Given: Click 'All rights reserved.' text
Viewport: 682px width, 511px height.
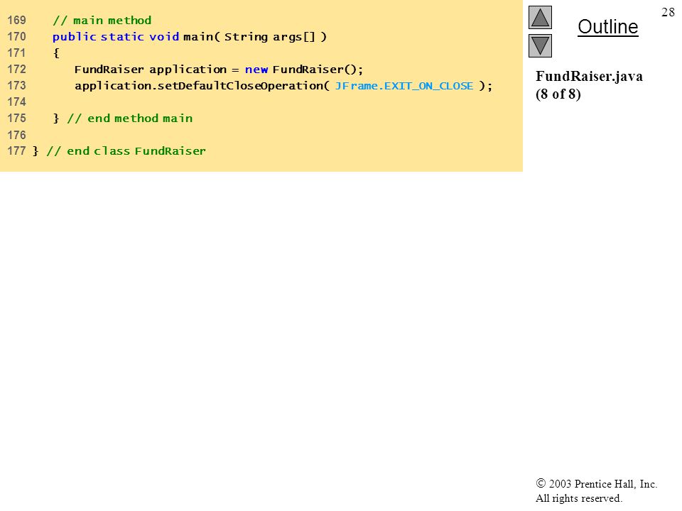Looking at the screenshot, I should click(x=578, y=498).
